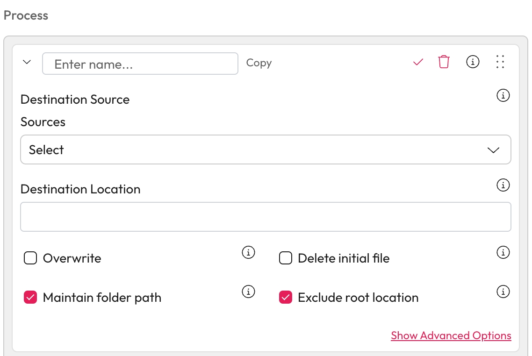Open process info icon beside trash
532x356 pixels.
click(x=473, y=62)
